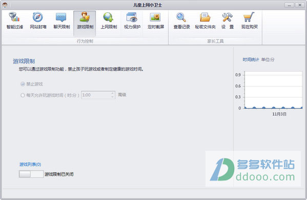The width and height of the screenshot is (307, 200).
Task: Select the 禁止游戏 radio button
Action: click(x=23, y=84)
